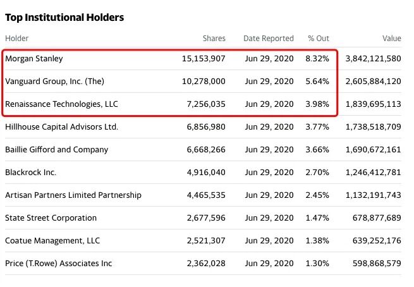Image resolution: width=414 pixels, height=287 pixels.
Task: Click Morgan Stanley's 15,153,907 shares value
Action: point(202,59)
